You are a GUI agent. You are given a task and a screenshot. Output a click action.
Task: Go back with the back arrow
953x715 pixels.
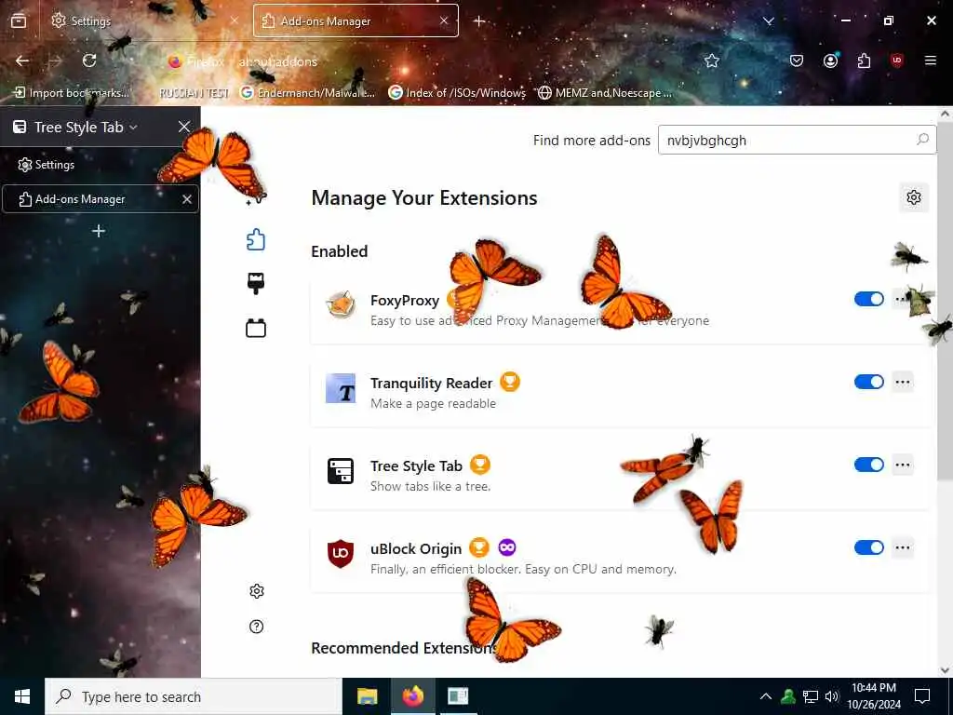(22, 61)
